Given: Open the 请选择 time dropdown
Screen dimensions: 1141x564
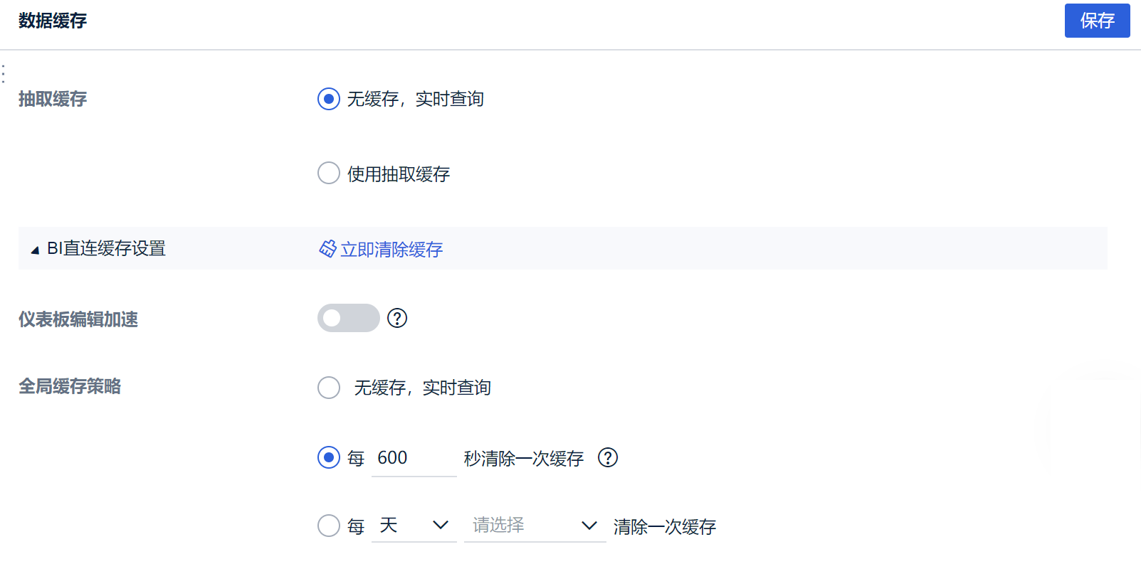Looking at the screenshot, I should pos(534,526).
